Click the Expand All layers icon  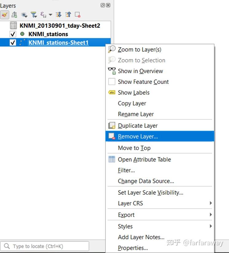59,14
